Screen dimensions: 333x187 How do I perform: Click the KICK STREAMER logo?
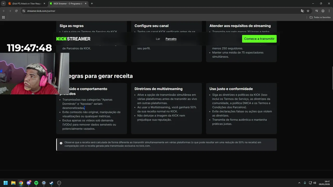pyautogui.click(x=73, y=39)
